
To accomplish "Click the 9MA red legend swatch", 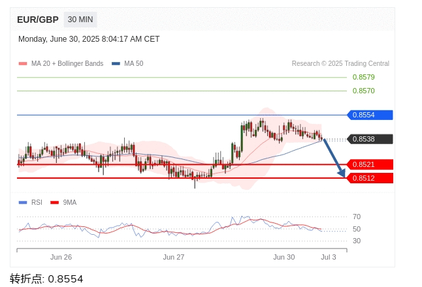I will pyautogui.click(x=55, y=203).
